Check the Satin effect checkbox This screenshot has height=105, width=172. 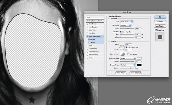point(88,45)
